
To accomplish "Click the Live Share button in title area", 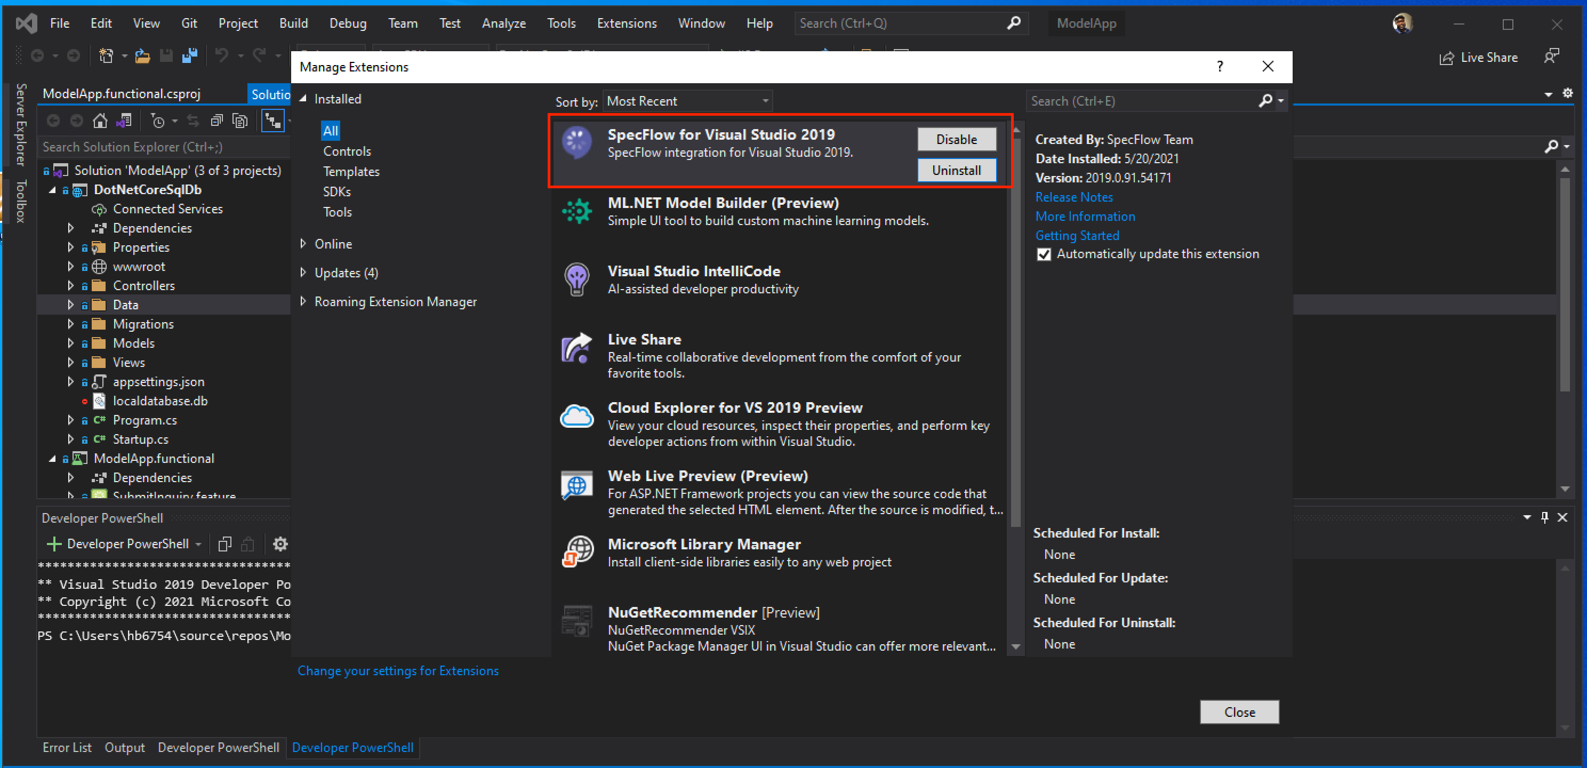I will coord(1478,57).
